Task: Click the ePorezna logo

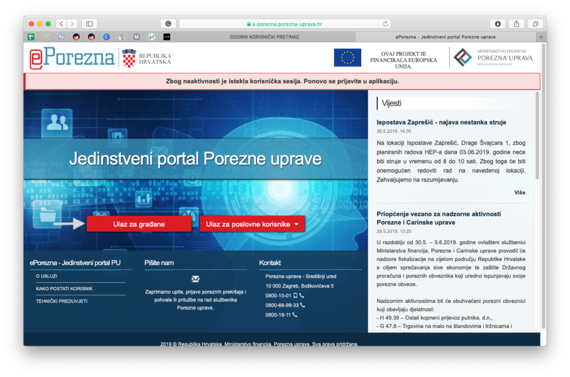Action: 72,58
